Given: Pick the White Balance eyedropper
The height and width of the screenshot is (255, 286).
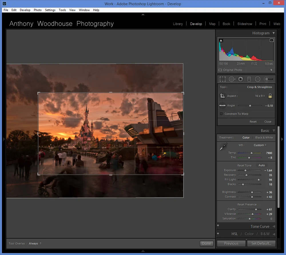Looking at the screenshot, I should point(223,147).
